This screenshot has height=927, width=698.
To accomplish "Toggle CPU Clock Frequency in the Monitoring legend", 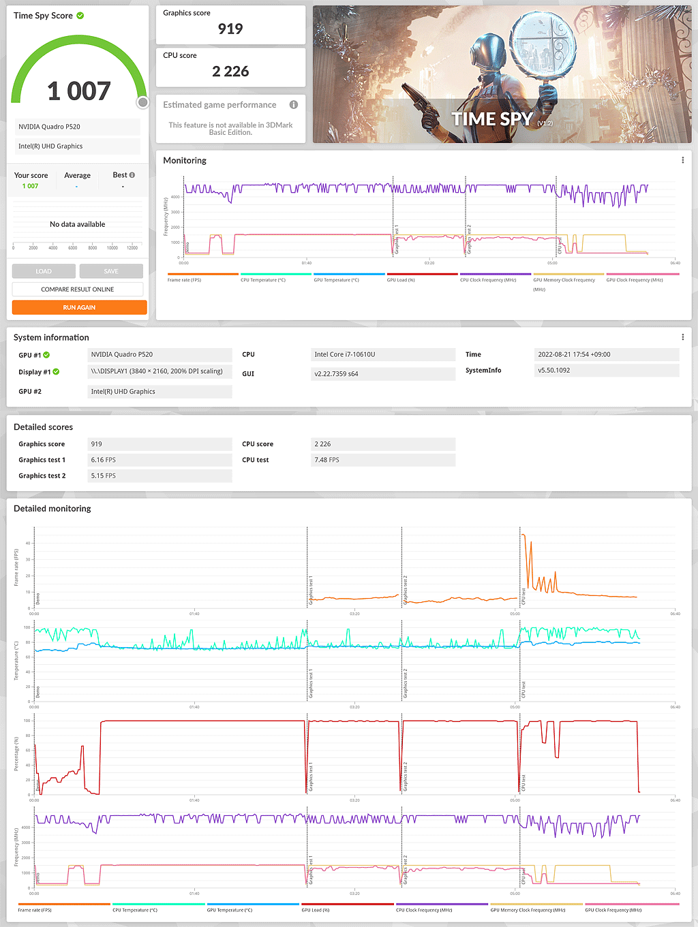I will (495, 277).
